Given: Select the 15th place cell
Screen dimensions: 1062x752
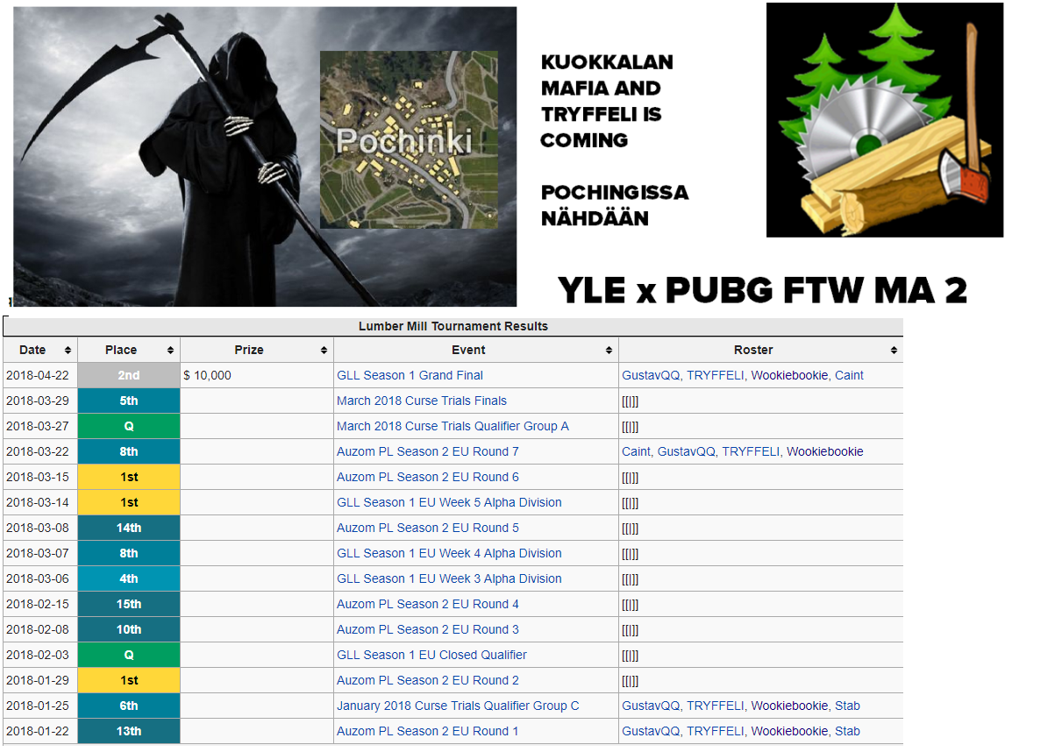Looking at the screenshot, I should [x=129, y=604].
